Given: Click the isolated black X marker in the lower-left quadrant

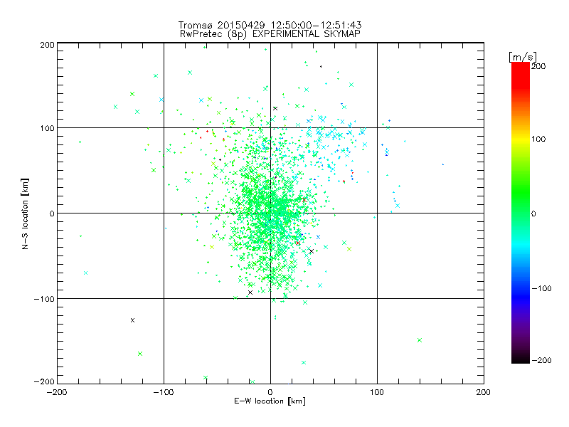Looking at the screenshot, I should (132, 320).
